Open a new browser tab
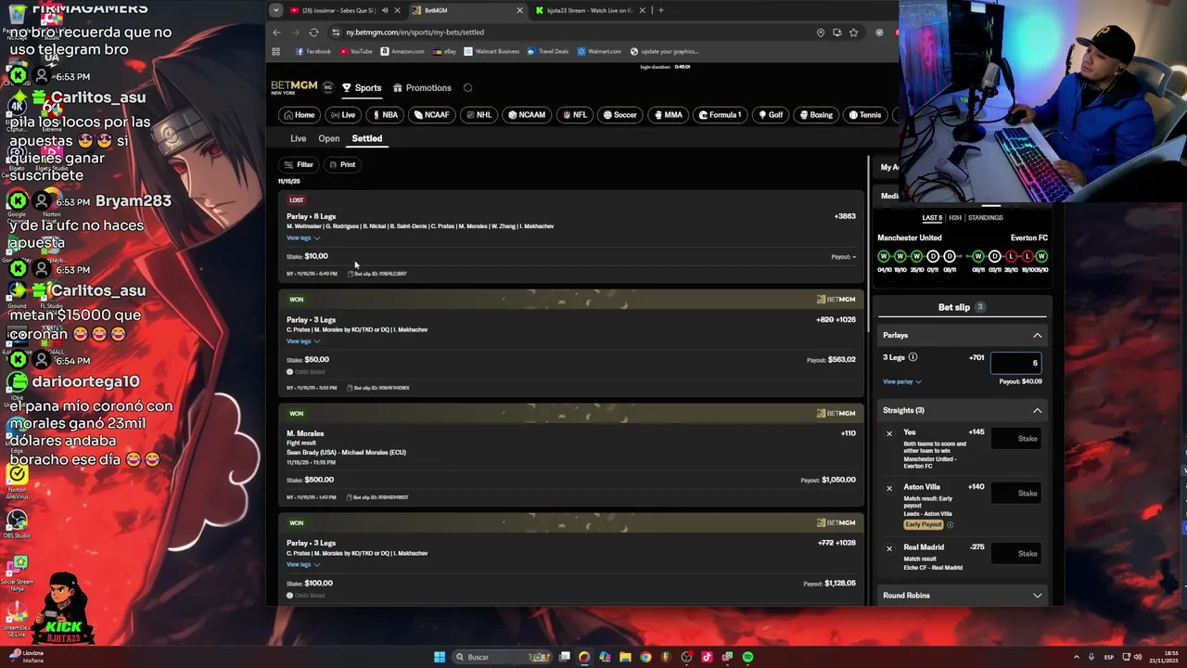1187x668 pixels. pos(660,10)
